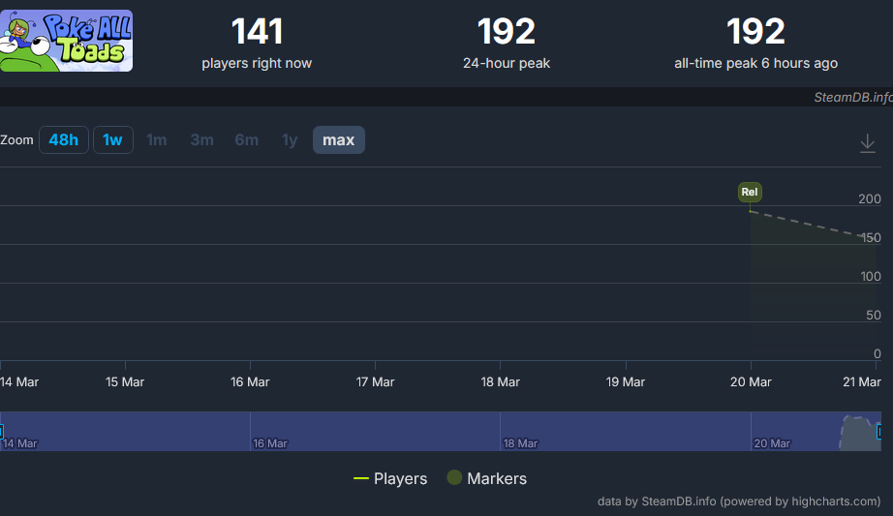Choose the 3m zoom option
The height and width of the screenshot is (516, 893).
(x=201, y=140)
